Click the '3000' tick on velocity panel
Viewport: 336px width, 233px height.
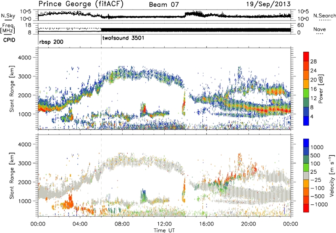24,163
